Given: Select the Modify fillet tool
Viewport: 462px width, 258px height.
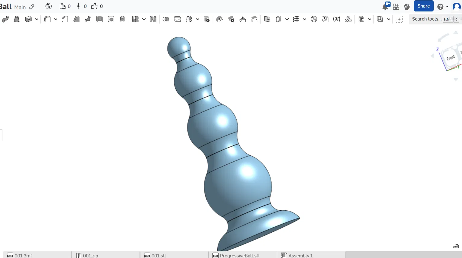Looking at the screenshot, I should pyautogui.click(x=220, y=19).
